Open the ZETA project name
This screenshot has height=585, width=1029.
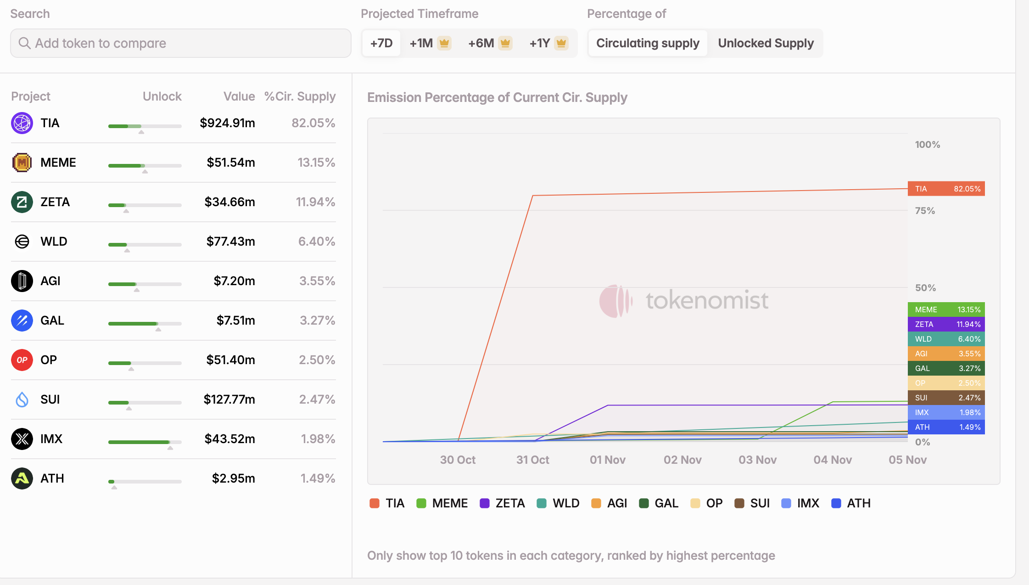click(55, 202)
